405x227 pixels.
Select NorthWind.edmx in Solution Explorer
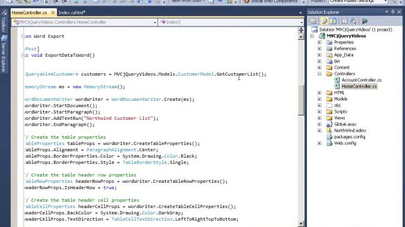coord(350,131)
